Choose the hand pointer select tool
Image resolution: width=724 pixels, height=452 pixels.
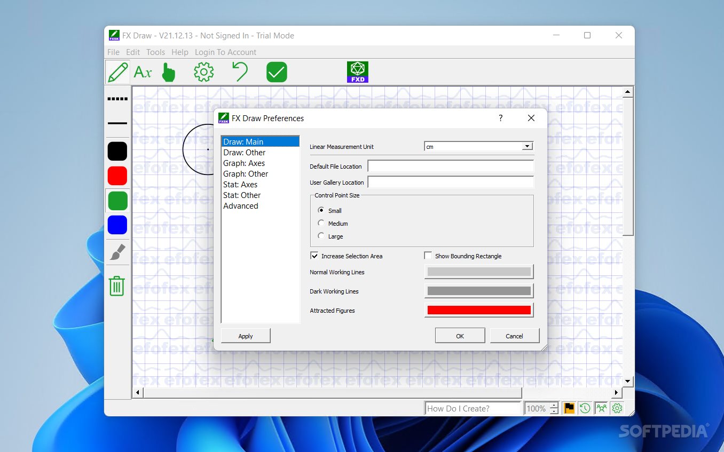point(169,72)
